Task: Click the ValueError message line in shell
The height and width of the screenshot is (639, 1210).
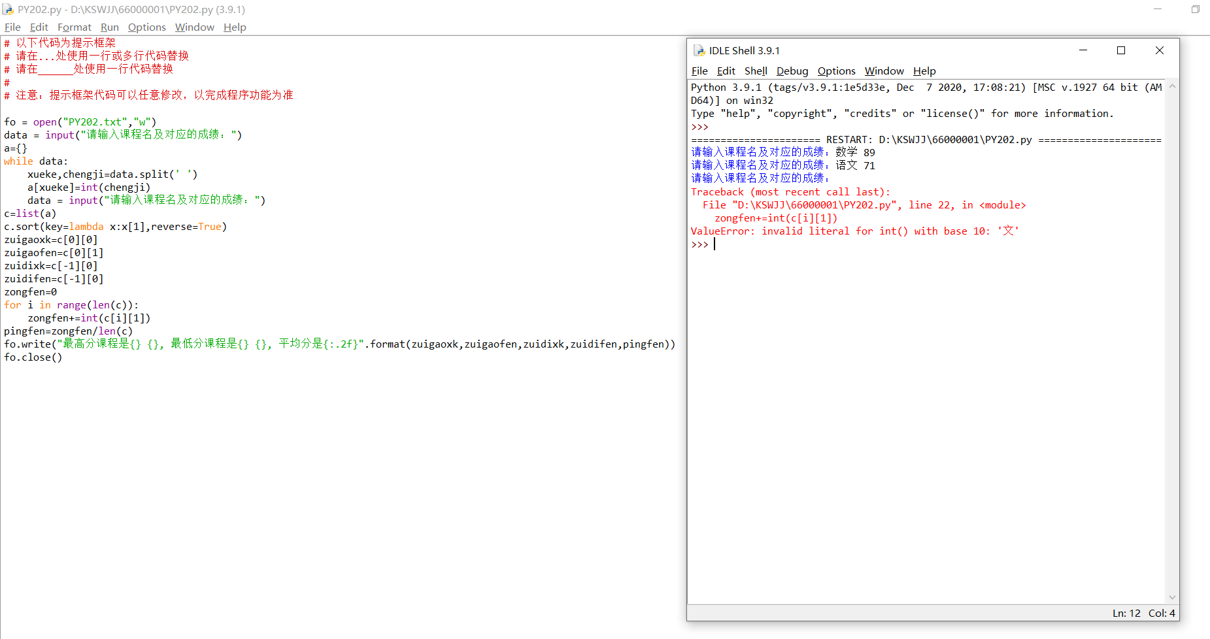Action: [x=855, y=231]
